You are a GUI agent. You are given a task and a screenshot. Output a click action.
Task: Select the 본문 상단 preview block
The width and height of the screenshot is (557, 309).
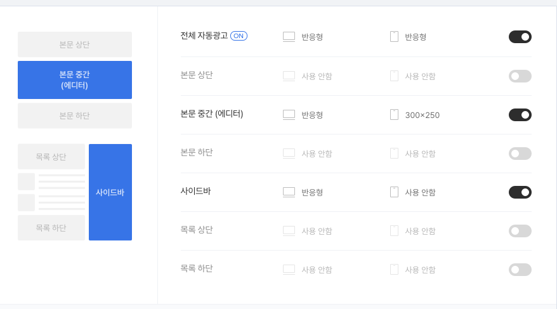75,44
